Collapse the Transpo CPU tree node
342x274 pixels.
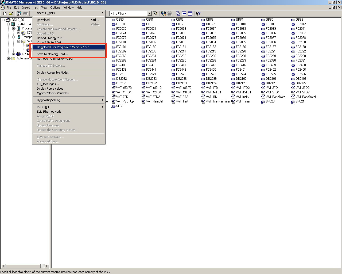[x=13, y=37]
